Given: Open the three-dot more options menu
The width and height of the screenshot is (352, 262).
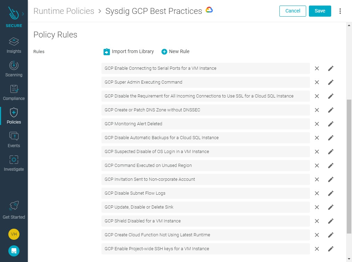Looking at the screenshot, I should pyautogui.click(x=340, y=11).
